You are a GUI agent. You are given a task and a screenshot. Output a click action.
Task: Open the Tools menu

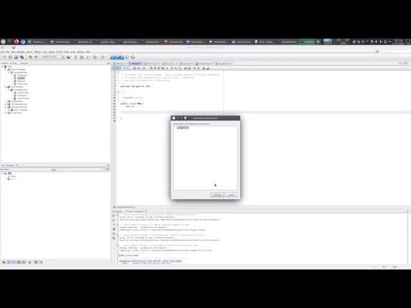(x=73, y=51)
